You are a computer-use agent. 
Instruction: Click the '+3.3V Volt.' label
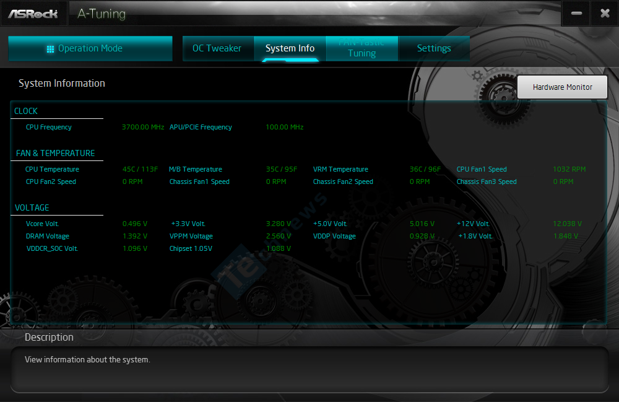point(188,224)
